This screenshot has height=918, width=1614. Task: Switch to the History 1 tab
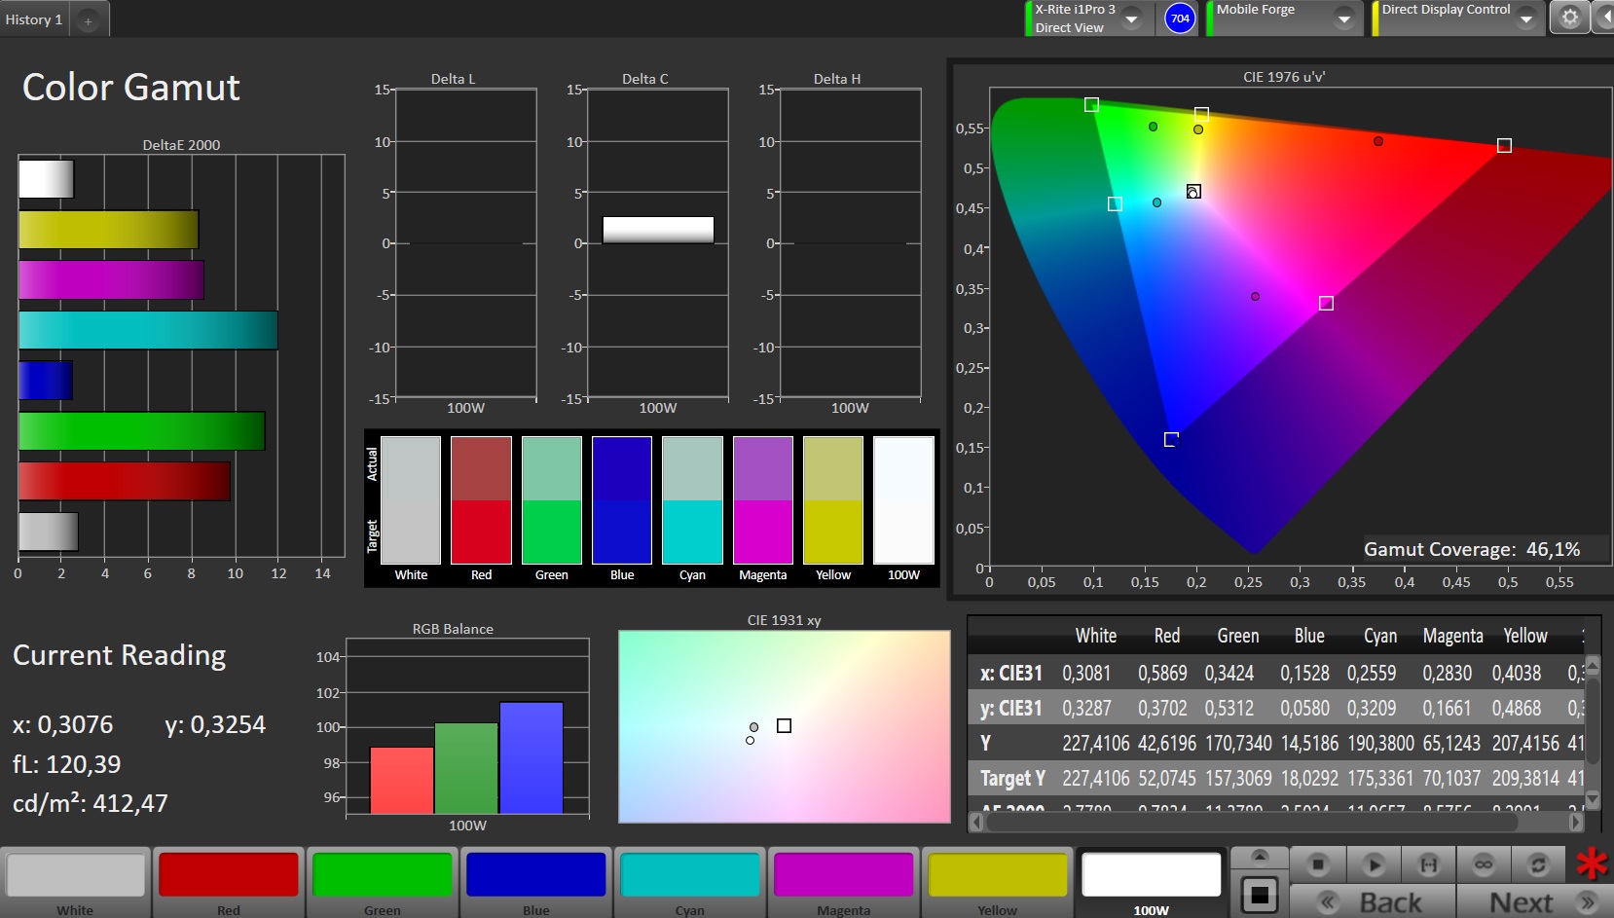pyautogui.click(x=34, y=19)
